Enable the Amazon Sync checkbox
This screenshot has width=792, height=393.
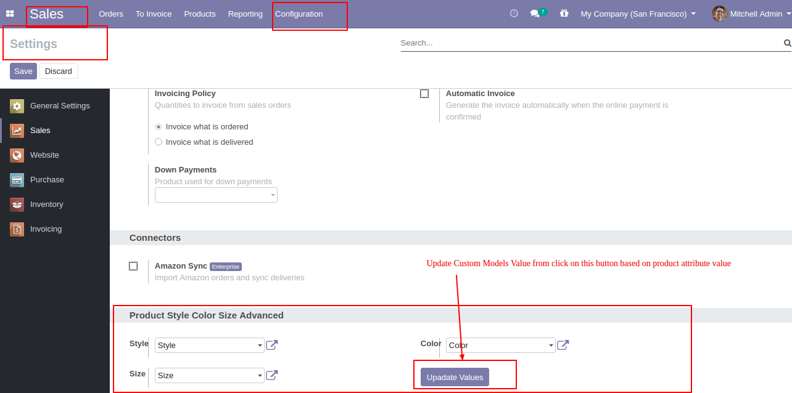tap(133, 266)
